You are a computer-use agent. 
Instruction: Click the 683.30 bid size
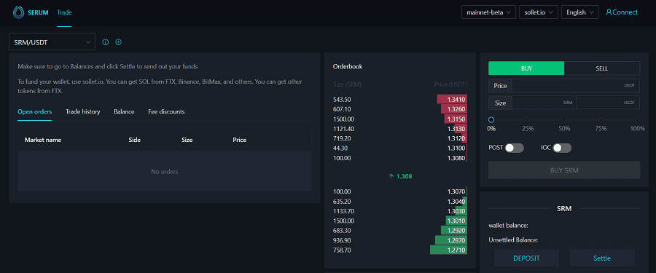tap(342, 230)
